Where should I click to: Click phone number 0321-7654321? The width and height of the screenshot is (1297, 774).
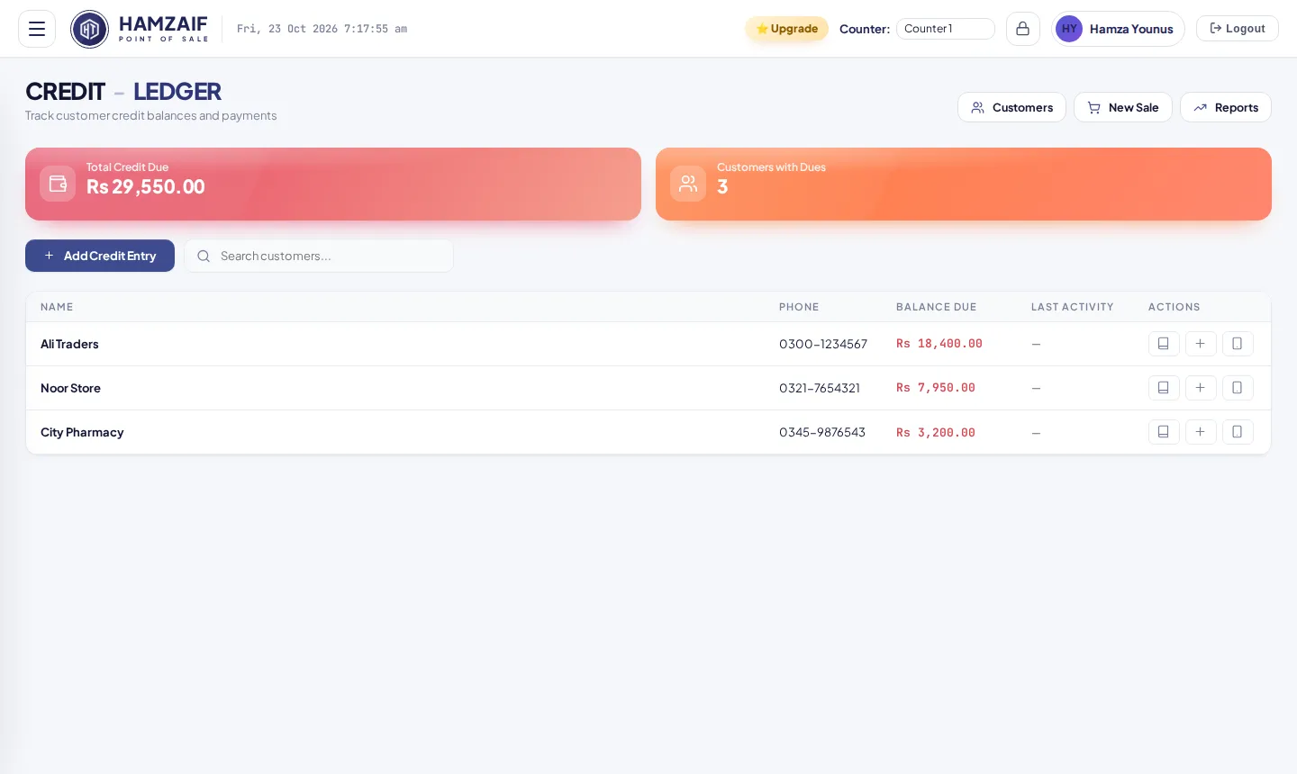(820, 388)
